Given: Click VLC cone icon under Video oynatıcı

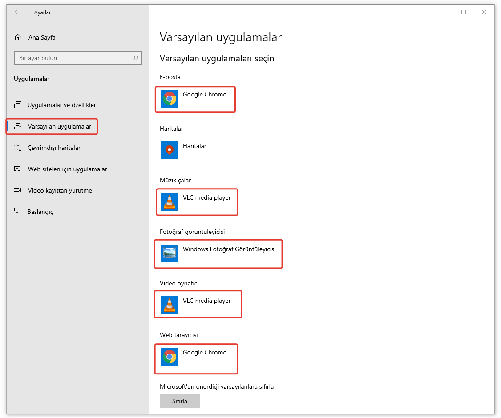Looking at the screenshot, I should click(x=170, y=305).
